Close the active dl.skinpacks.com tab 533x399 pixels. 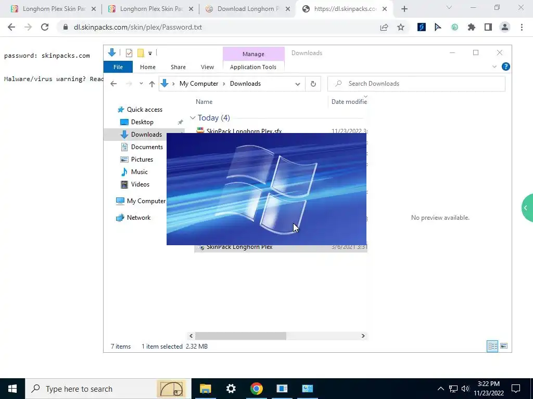[385, 9]
